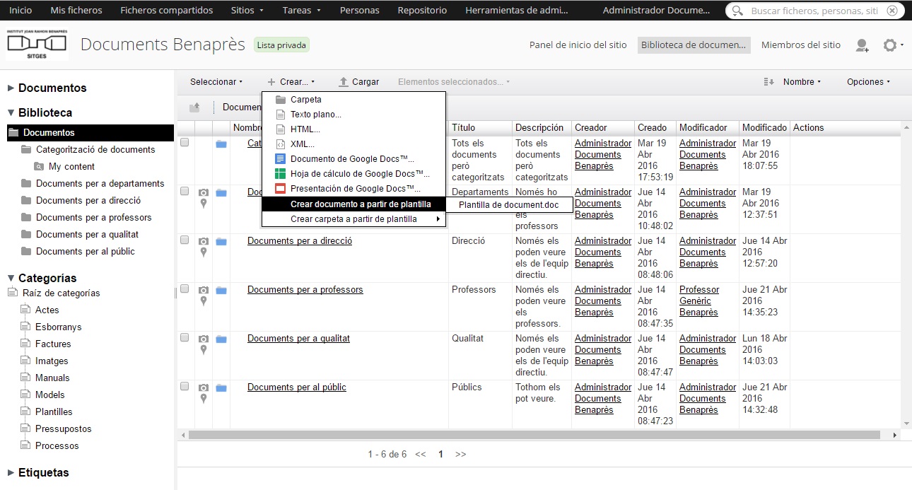
Task: Click the Institut Joan Ramon Benaprès logo
Action: point(37,45)
